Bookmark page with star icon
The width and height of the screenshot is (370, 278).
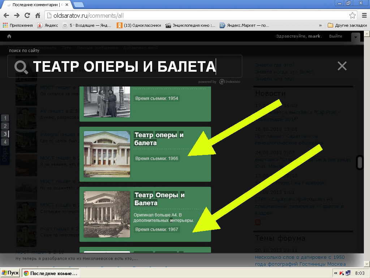point(352,16)
